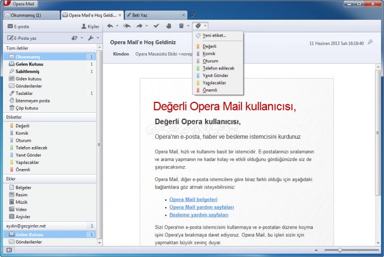Open wrench settings dropdown arrow
The height and width of the screenshot is (257, 384).
click(98, 38)
